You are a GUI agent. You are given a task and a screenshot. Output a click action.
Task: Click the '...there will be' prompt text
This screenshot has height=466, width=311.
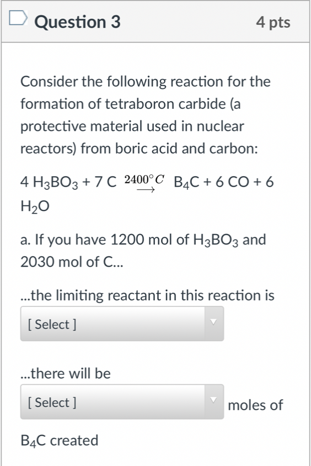point(65,373)
